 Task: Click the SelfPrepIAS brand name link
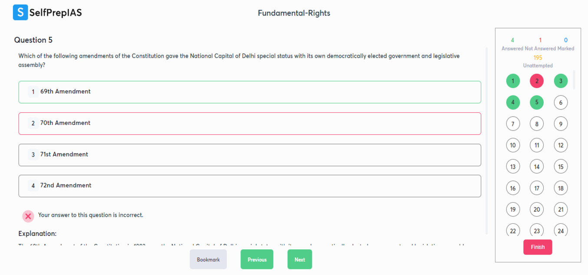[56, 13]
